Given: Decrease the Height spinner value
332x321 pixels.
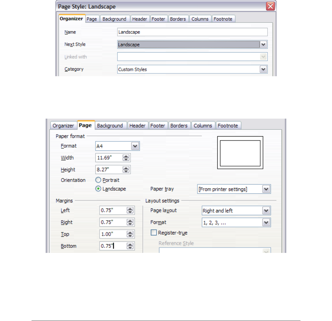Looking at the screenshot, I should click(126, 171).
